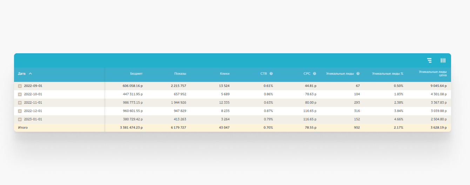Click total clicks 43 047
This screenshot has width=470, height=185.
pyautogui.click(x=224, y=128)
